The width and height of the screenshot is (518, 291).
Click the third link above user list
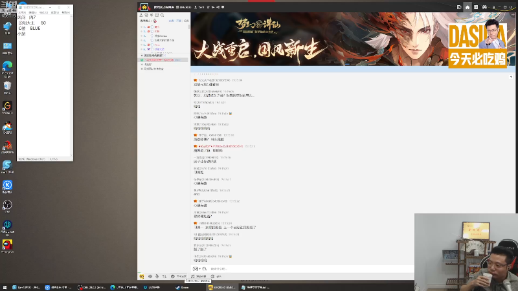tap(186, 21)
